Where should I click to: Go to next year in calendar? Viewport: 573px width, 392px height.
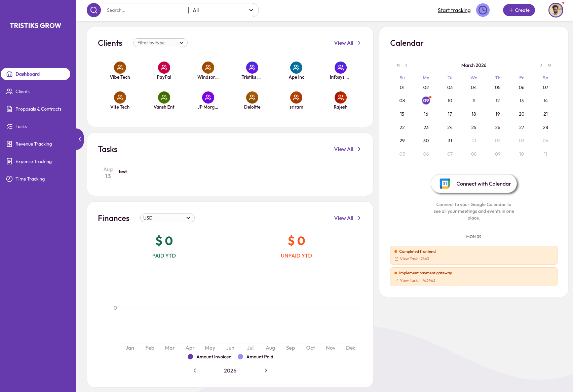[549, 65]
